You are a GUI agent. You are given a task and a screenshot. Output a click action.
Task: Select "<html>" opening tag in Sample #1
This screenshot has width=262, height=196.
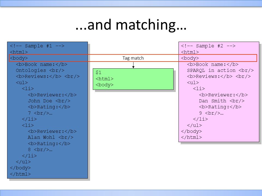19,52
